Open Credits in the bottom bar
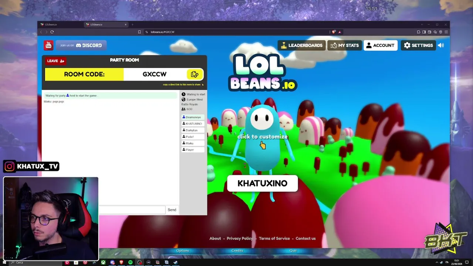The width and height of the screenshot is (473, 266). 237,250
